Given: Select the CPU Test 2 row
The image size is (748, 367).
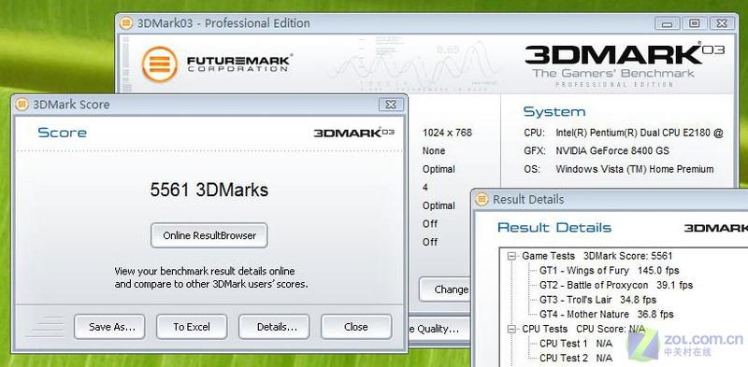Looking at the screenshot, I should coord(576,358).
